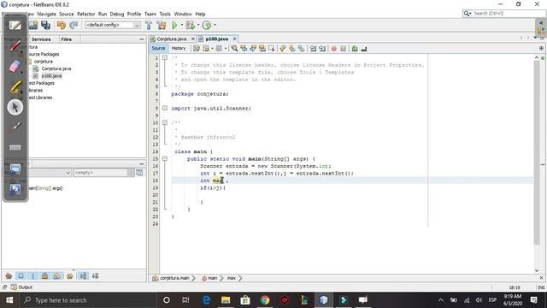This screenshot has height=308, width=547.
Task: Collapse the import fold at line 8
Action: coord(165,109)
